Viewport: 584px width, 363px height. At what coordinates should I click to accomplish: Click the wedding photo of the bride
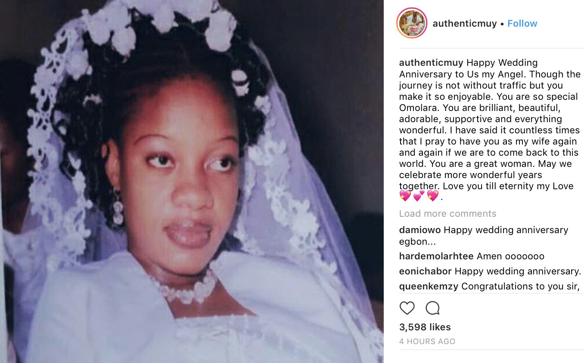click(192, 181)
